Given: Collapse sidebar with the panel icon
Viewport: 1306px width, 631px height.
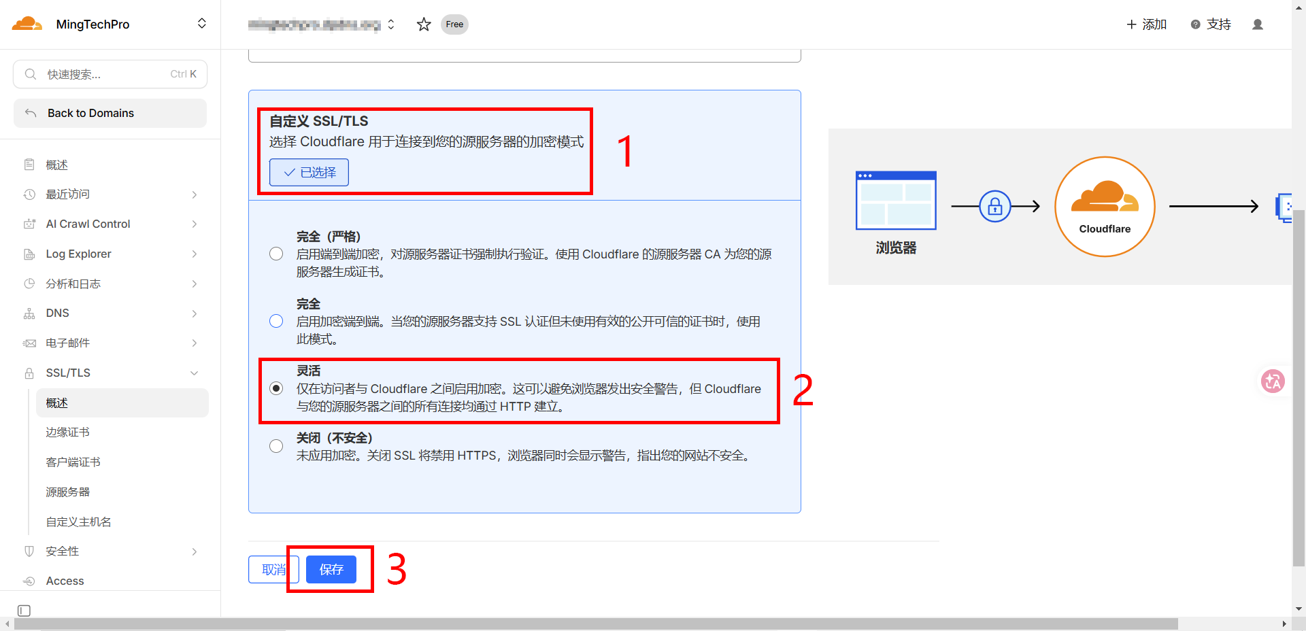Looking at the screenshot, I should 24,611.
